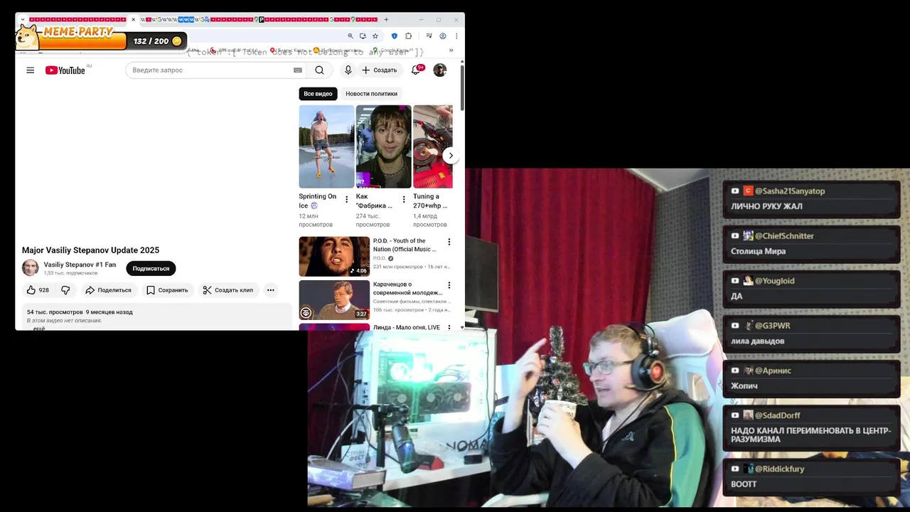Click the magnifier search button
This screenshot has width=910, height=512.
tap(320, 70)
